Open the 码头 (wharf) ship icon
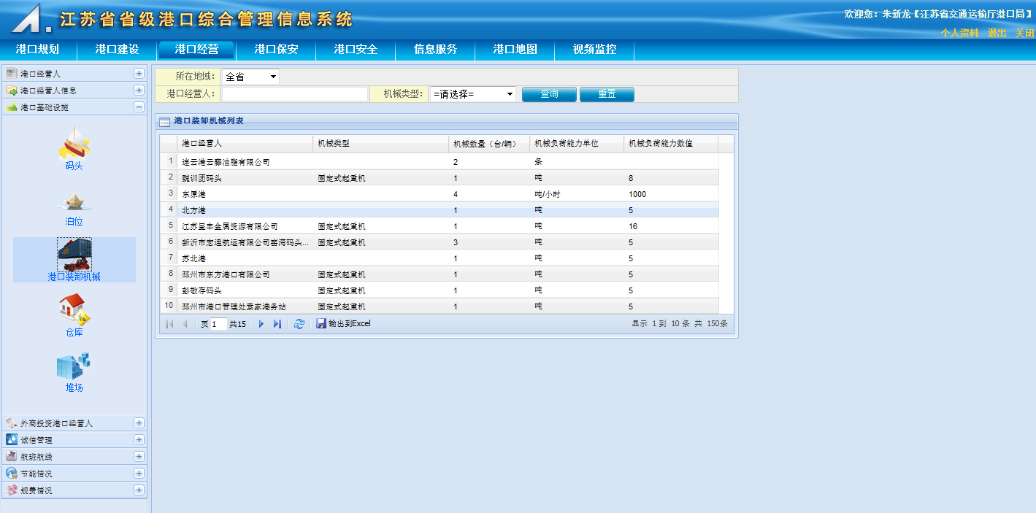The image size is (1036, 513). (74, 143)
